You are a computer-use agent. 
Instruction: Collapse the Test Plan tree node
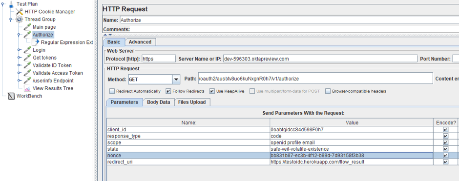click(x=3, y=4)
